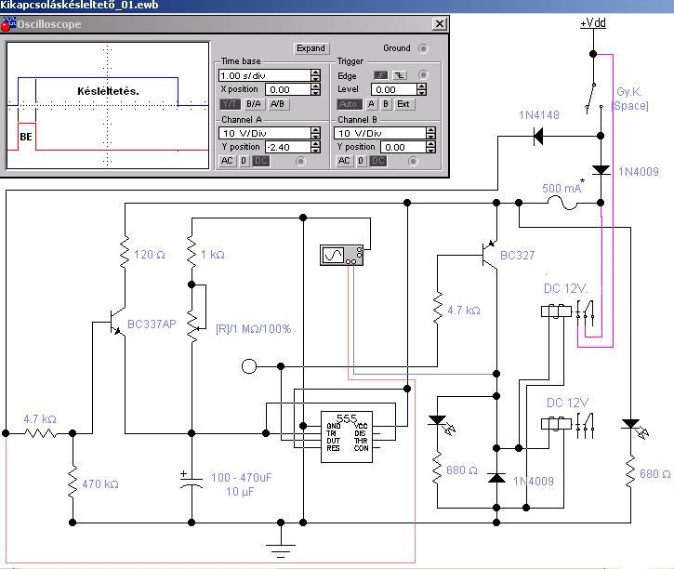674x569 pixels.
Task: Set Channel A coupling to AC
Action: pyautogui.click(x=227, y=161)
